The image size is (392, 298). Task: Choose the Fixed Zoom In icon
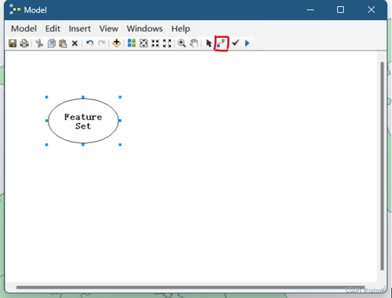[x=155, y=43]
